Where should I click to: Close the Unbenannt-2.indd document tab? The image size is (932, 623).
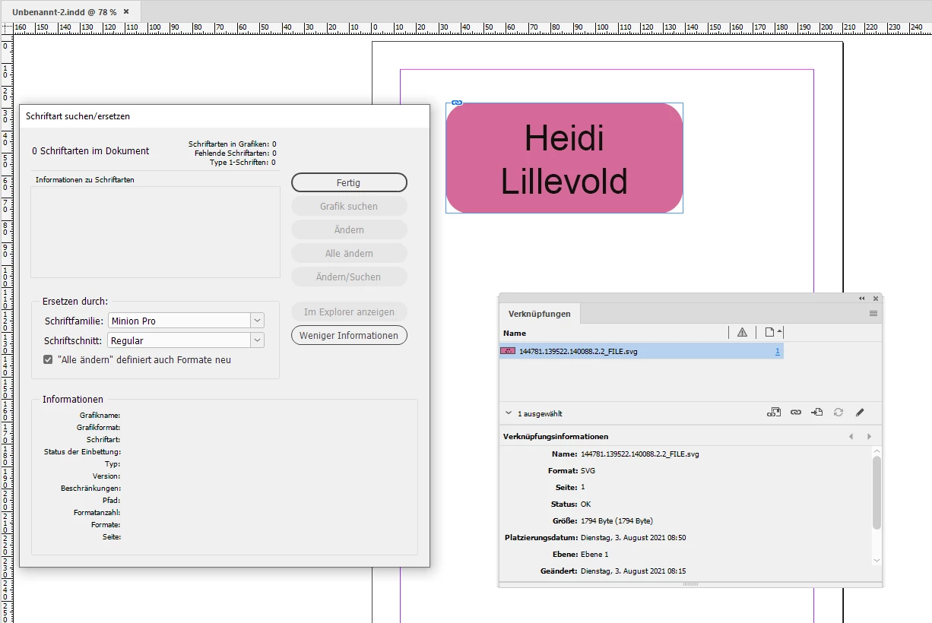click(x=126, y=11)
